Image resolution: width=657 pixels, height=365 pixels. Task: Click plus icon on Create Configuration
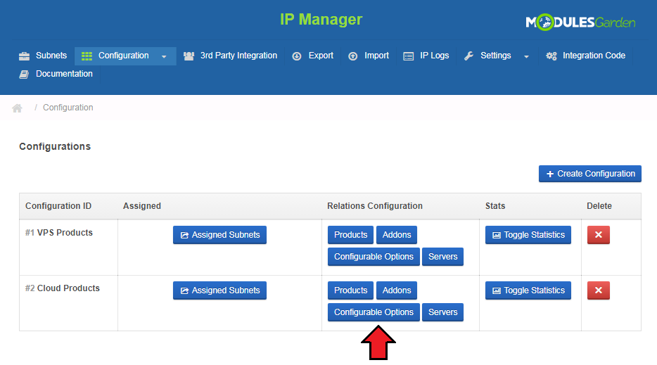550,174
